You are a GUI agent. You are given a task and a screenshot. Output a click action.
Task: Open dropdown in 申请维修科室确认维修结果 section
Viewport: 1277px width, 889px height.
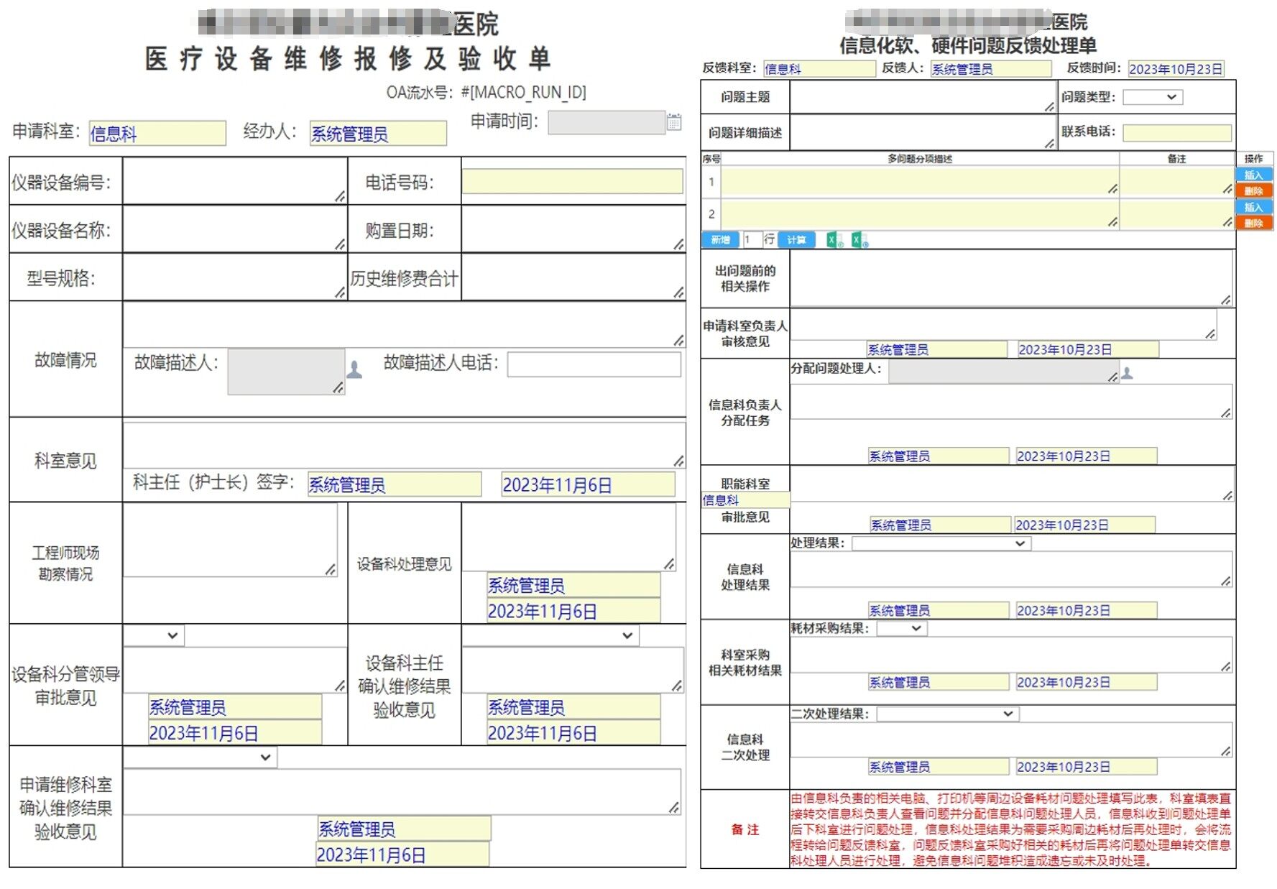(x=200, y=757)
